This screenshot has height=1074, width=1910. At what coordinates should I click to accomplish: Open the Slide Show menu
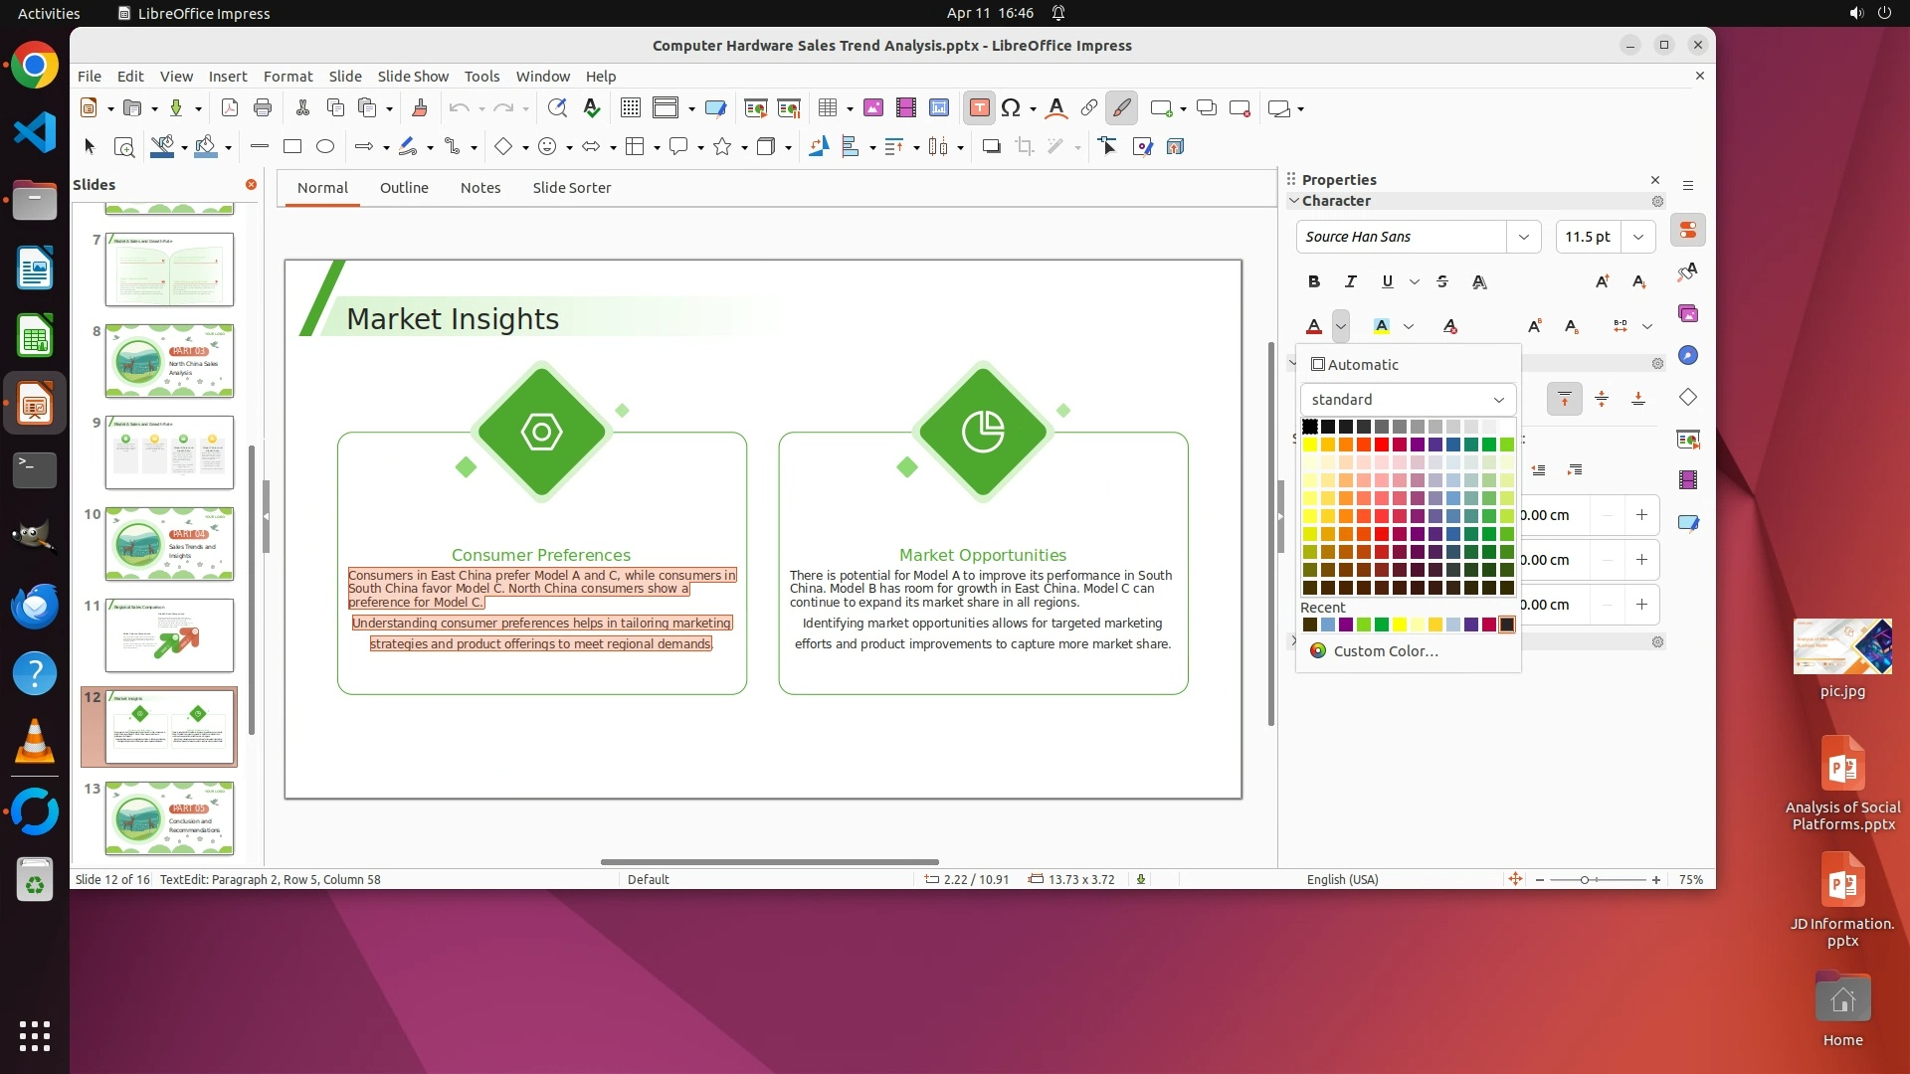[x=412, y=77]
